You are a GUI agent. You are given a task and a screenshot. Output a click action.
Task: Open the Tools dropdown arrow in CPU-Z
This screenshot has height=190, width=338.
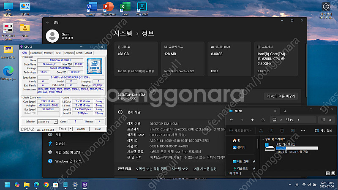(70, 129)
